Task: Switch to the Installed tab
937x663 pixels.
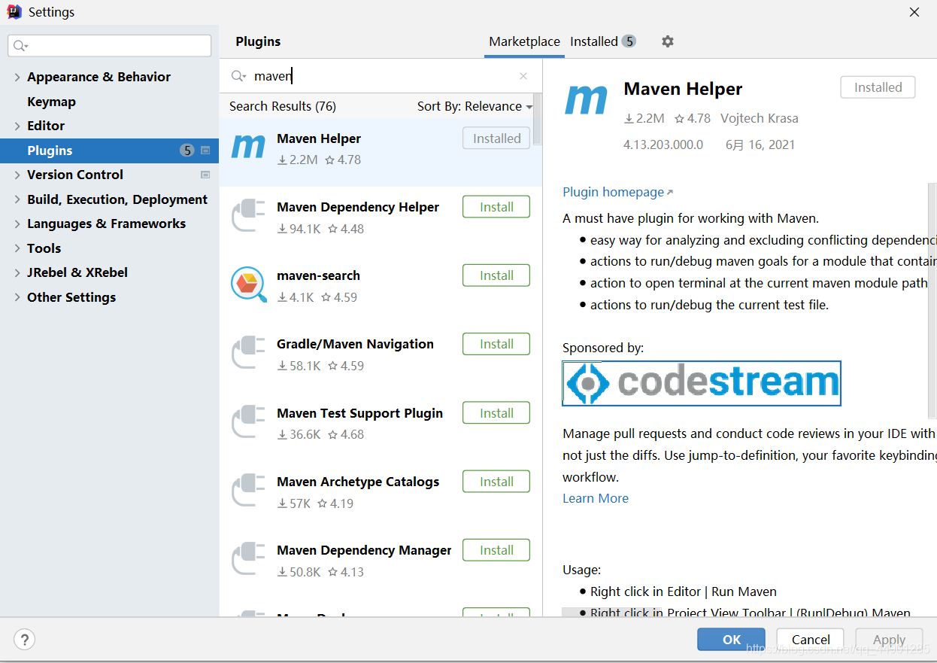Action: tap(602, 41)
